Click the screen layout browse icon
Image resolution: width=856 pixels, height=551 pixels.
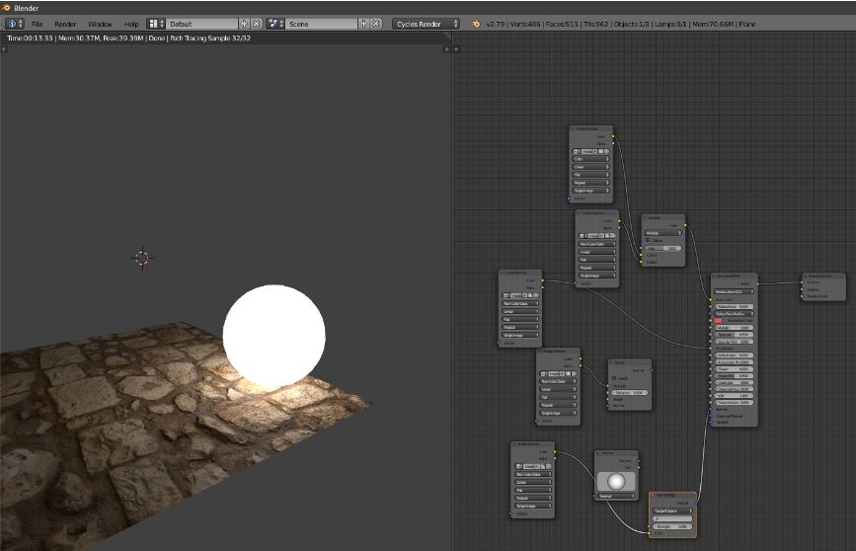(x=156, y=23)
